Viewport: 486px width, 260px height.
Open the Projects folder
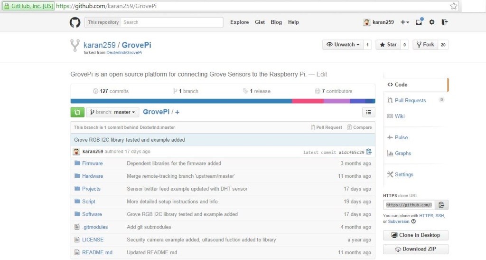[x=91, y=189]
